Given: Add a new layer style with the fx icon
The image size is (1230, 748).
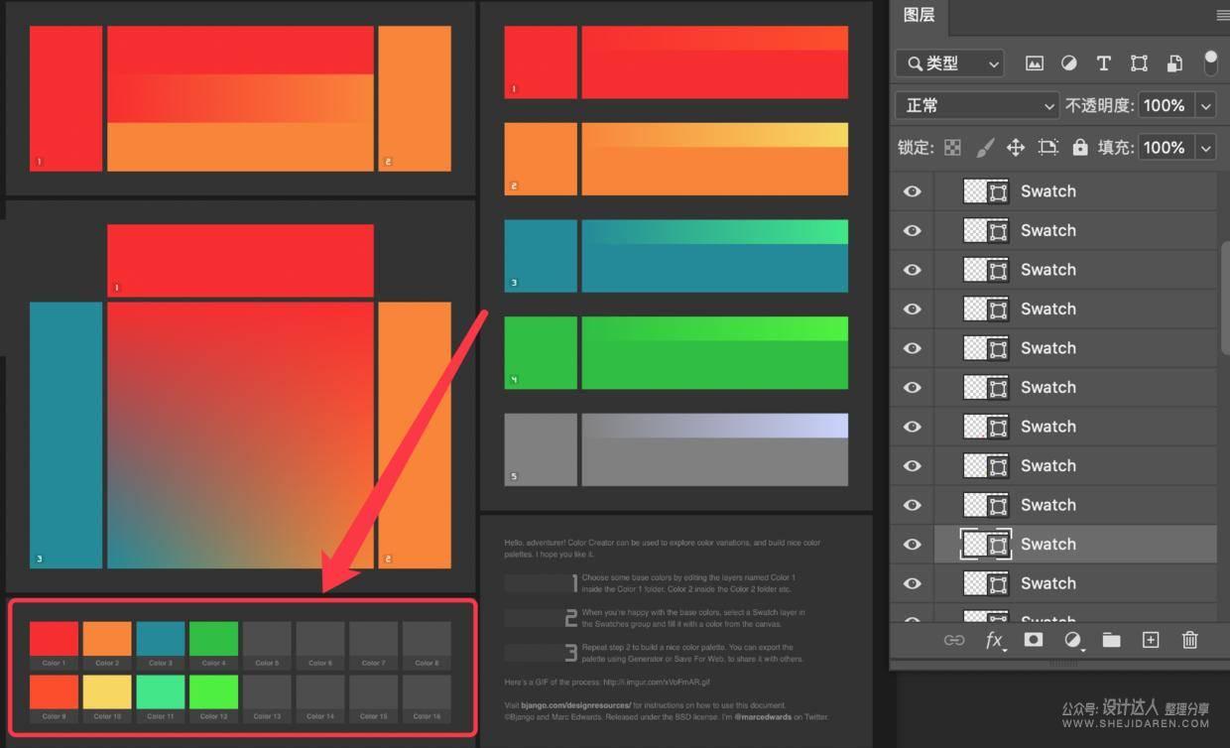Looking at the screenshot, I should (995, 641).
